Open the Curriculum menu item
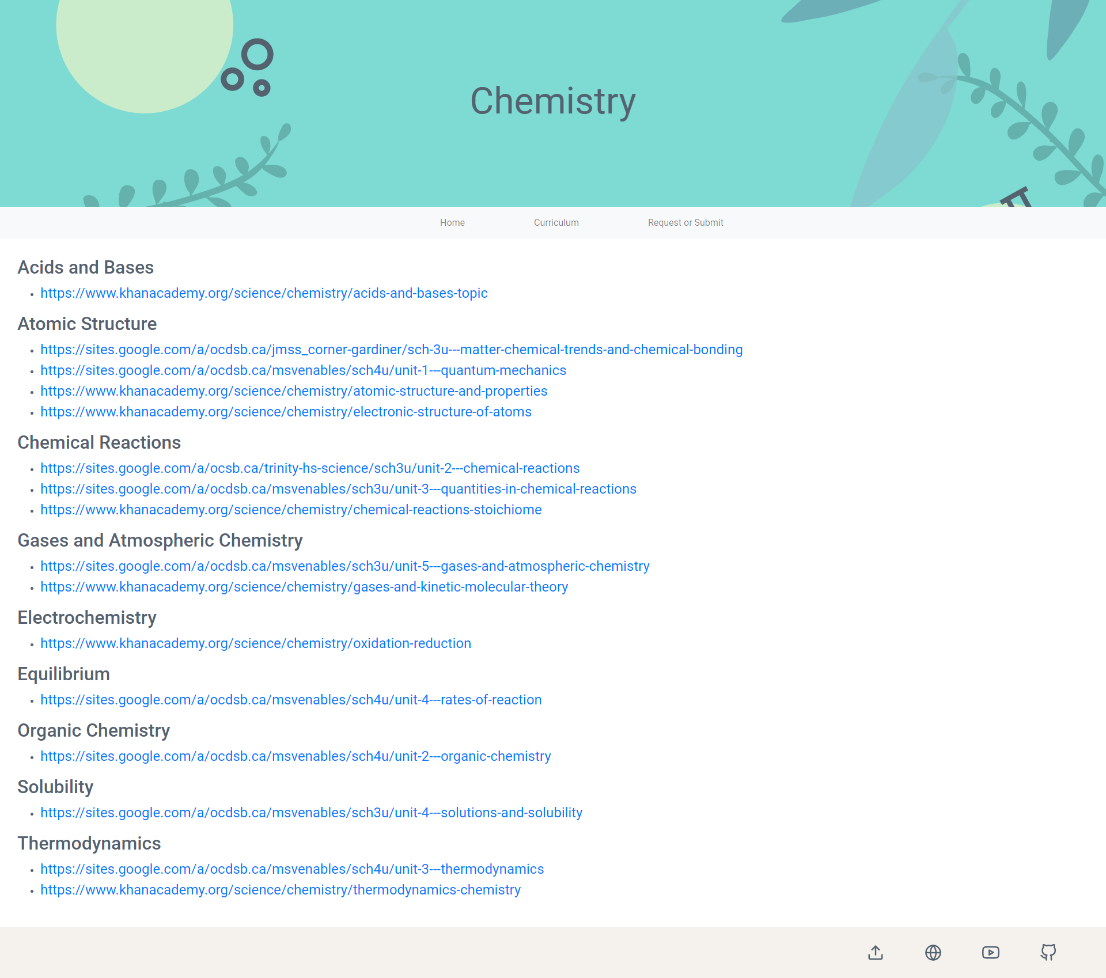 556,223
